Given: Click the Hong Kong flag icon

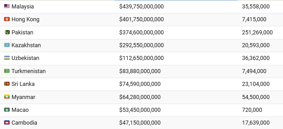Looking at the screenshot, I should (7, 19).
